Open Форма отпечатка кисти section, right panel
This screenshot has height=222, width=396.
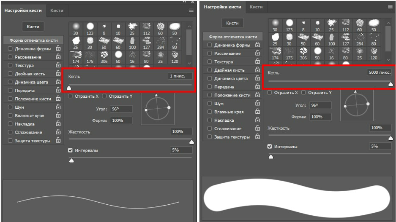coord(233,37)
